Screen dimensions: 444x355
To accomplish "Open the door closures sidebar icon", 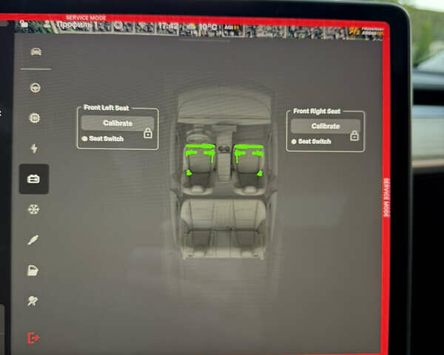I will tap(33, 271).
